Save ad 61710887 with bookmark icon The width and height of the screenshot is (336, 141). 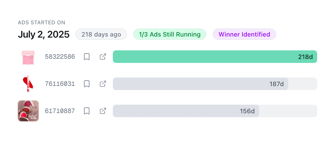tap(87, 111)
